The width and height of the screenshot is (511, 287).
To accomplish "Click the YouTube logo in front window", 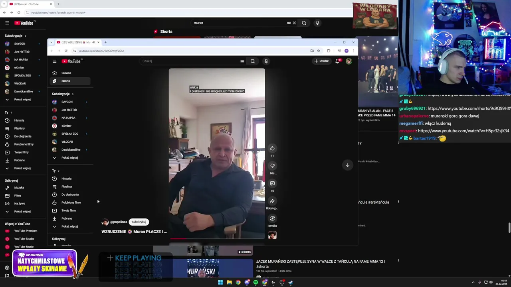I will [x=71, y=61].
